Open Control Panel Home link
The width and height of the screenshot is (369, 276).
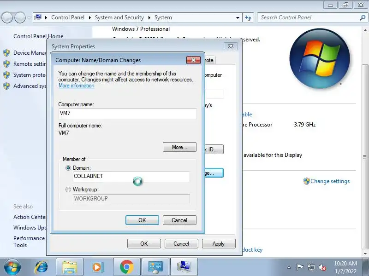pos(38,36)
